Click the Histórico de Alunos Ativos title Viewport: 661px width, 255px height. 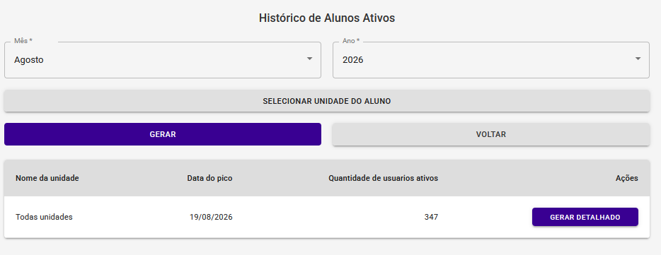pos(327,18)
